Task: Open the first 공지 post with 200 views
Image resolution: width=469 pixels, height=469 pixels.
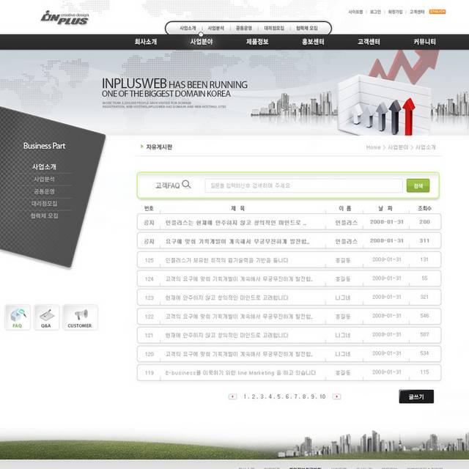Action: click(x=236, y=223)
